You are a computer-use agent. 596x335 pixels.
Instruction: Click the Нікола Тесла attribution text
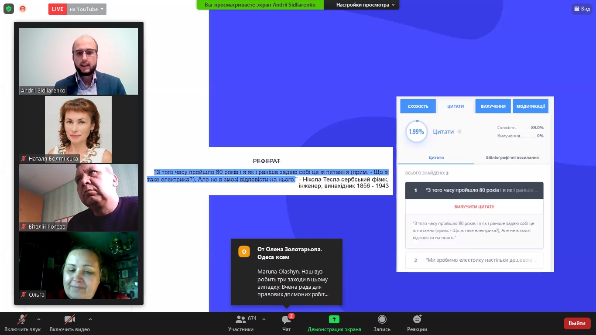coord(343,182)
